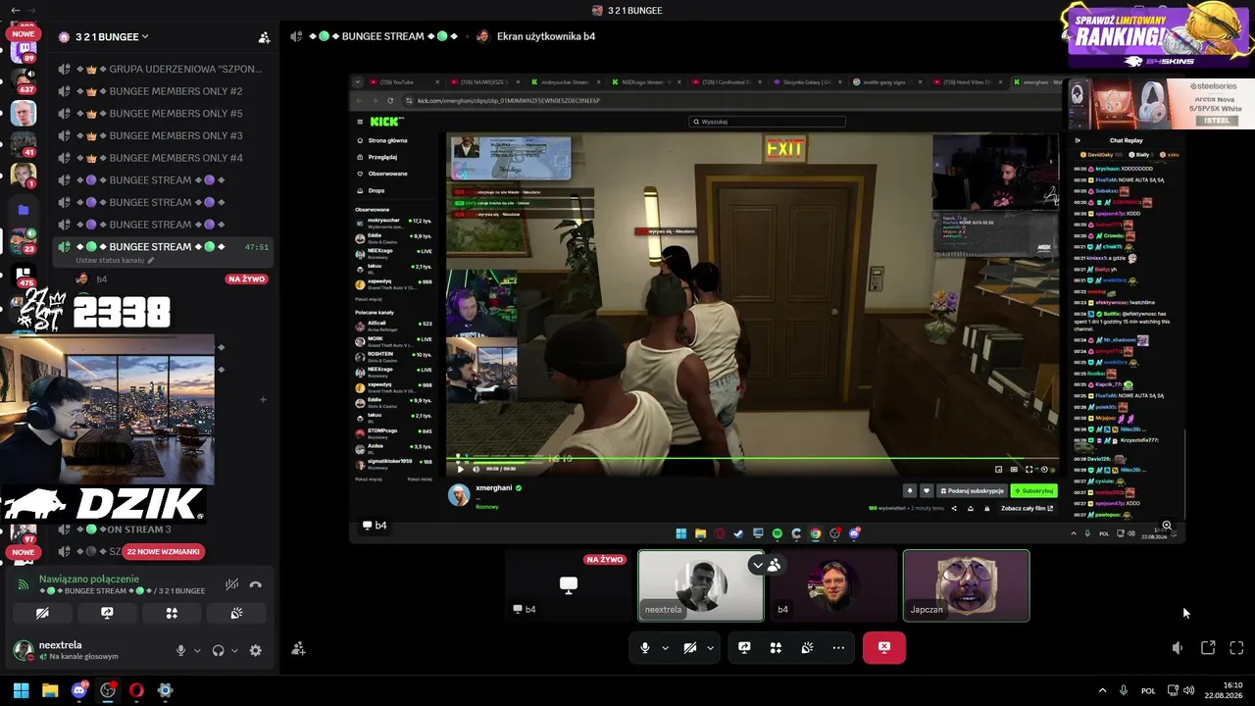Image resolution: width=1255 pixels, height=706 pixels.
Task: Open the soundboard from the call control bar
Action: pos(807,648)
